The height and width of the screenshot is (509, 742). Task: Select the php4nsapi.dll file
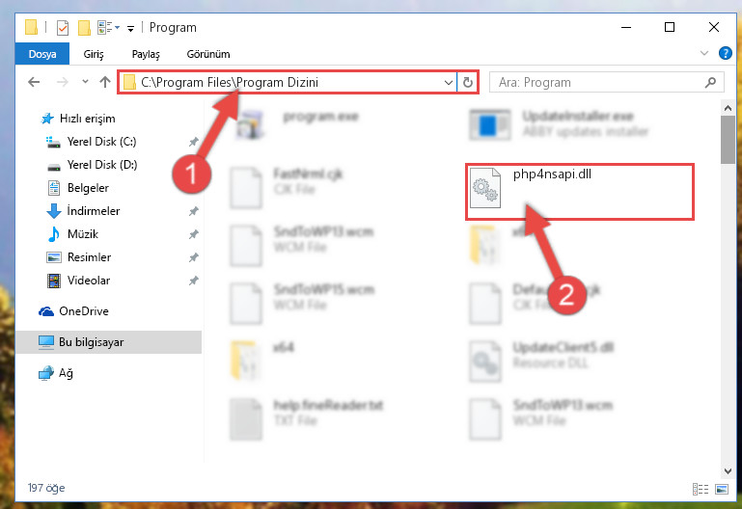[579, 191]
